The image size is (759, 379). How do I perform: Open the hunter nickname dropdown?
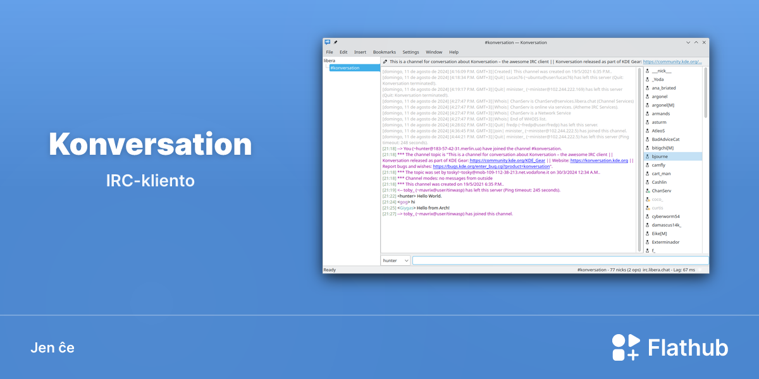[x=395, y=260]
